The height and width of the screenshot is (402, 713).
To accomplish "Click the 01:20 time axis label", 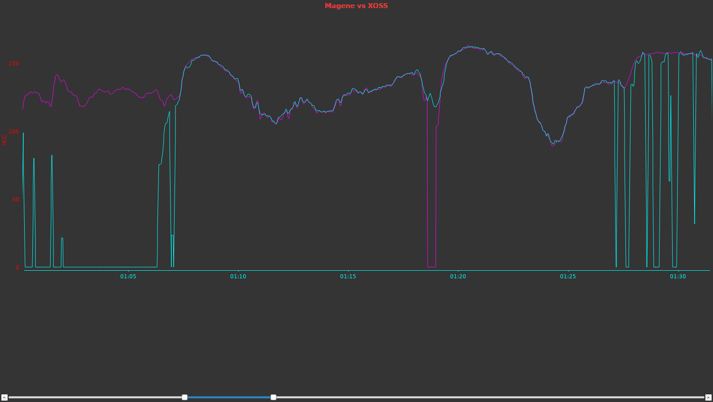I will [458, 277].
